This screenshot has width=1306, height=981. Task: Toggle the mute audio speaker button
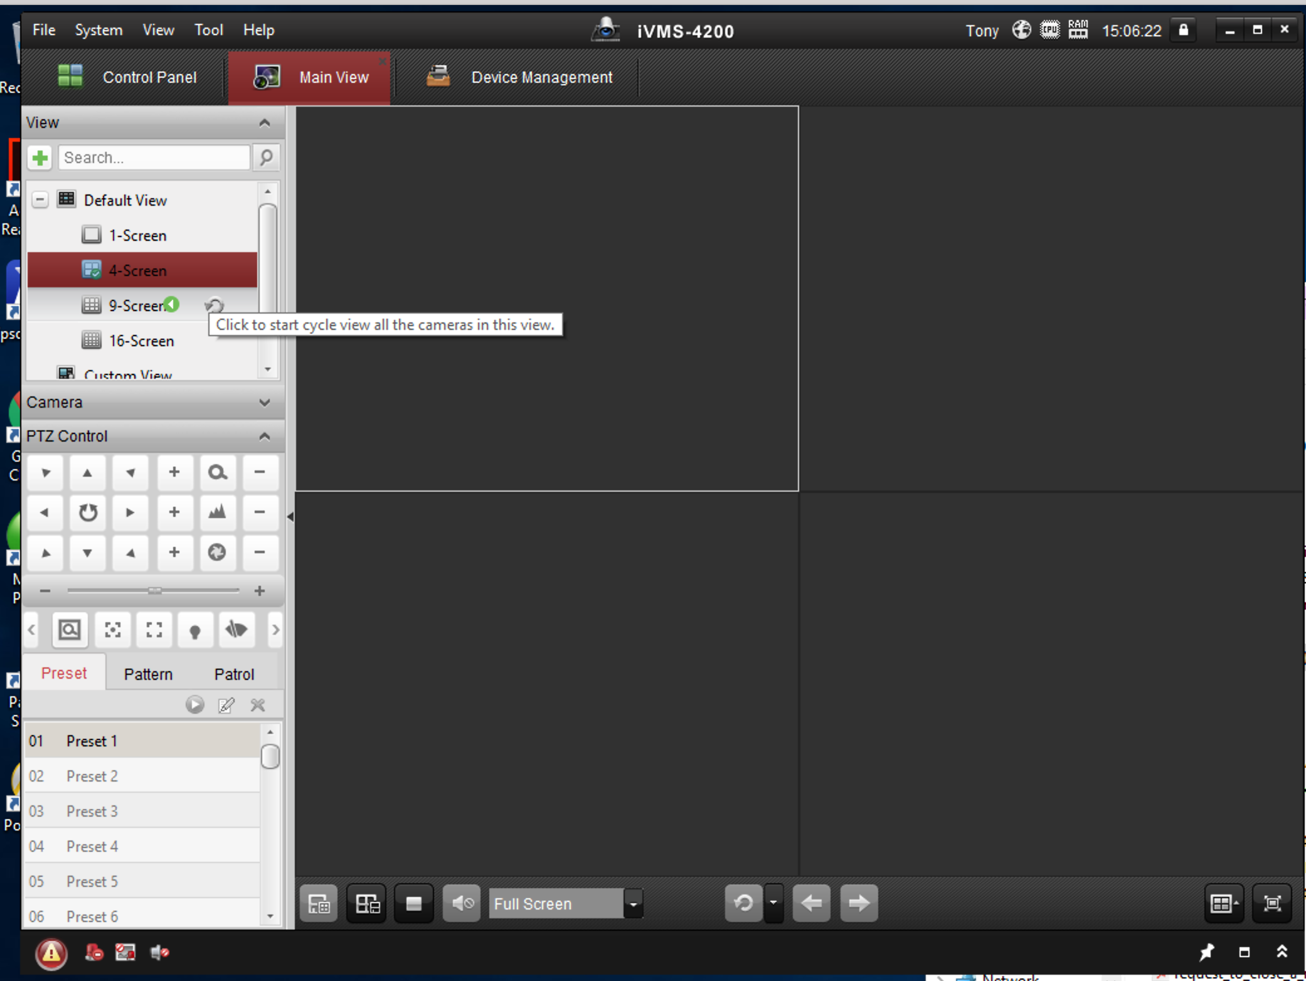[x=462, y=904]
